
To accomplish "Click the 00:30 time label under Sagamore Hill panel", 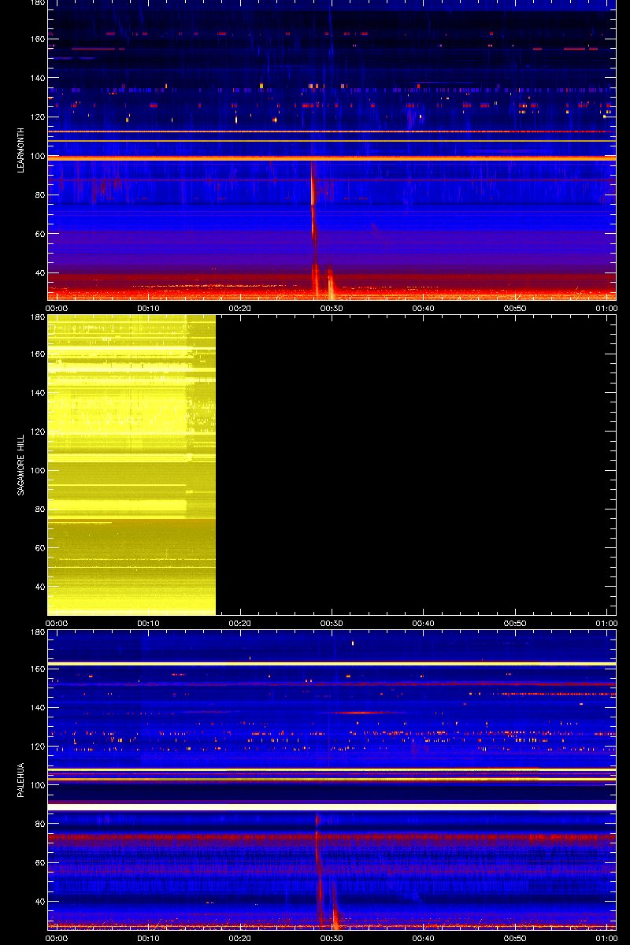I will point(332,623).
